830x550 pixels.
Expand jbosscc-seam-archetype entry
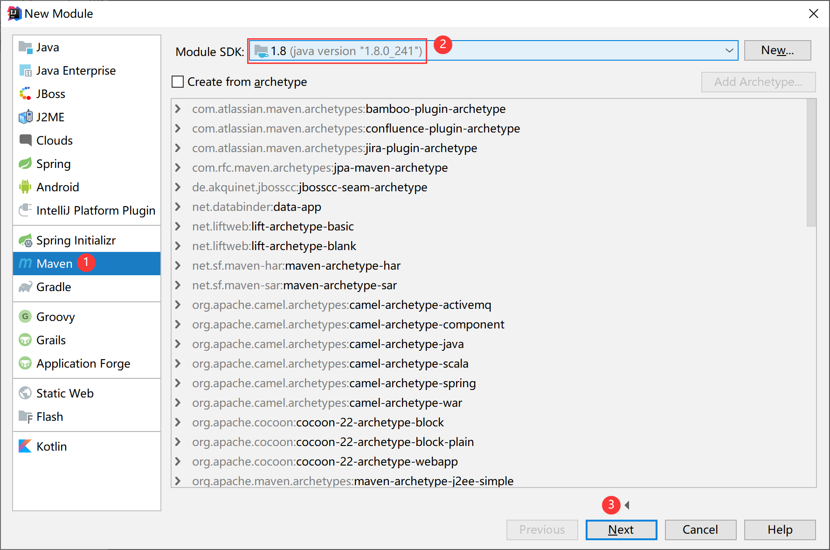178,187
